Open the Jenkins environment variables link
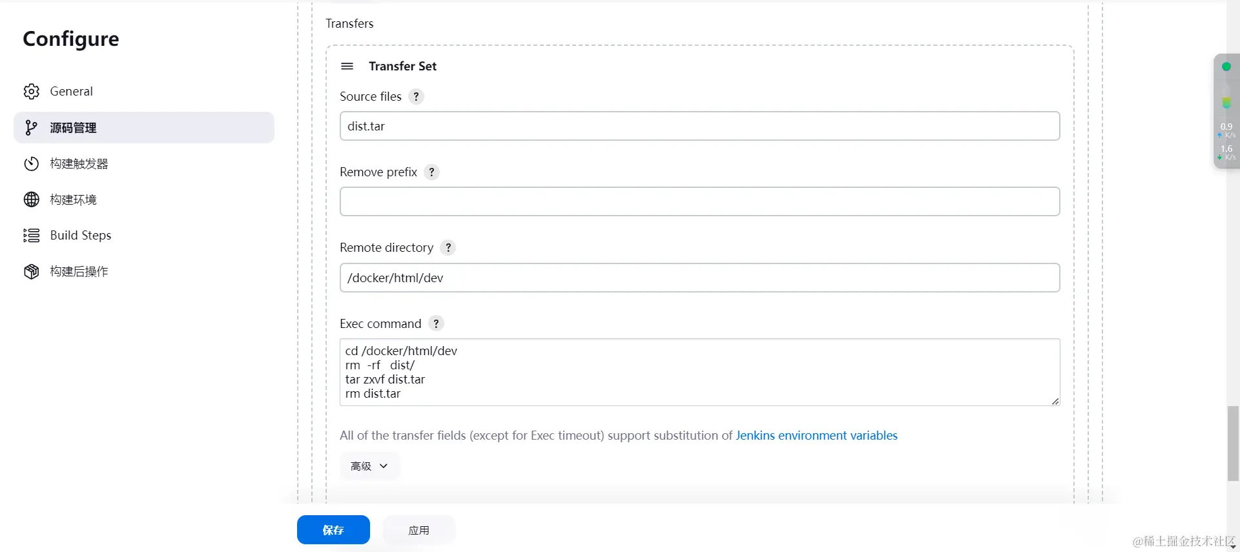 pos(816,436)
